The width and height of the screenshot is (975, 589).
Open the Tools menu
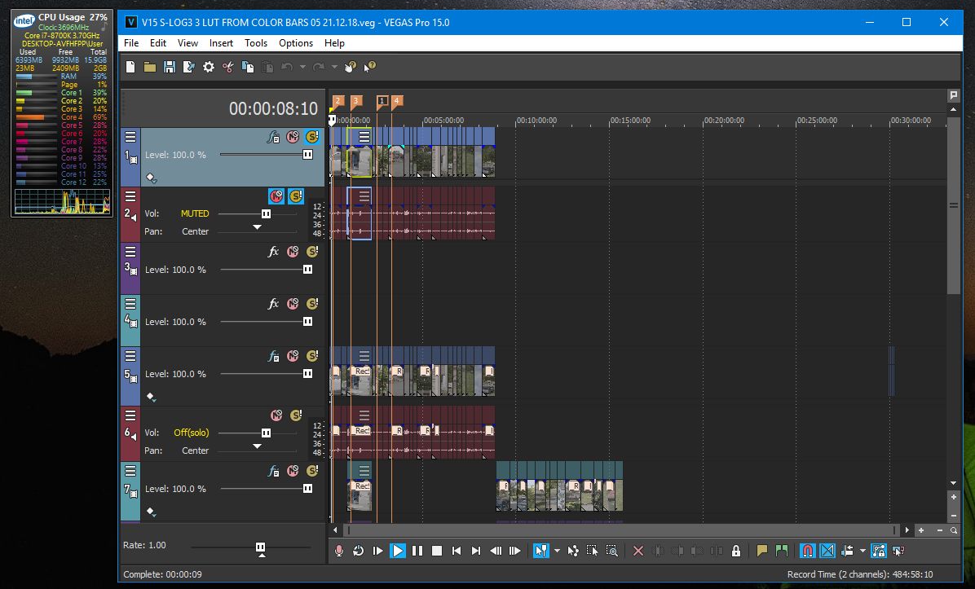tap(255, 43)
